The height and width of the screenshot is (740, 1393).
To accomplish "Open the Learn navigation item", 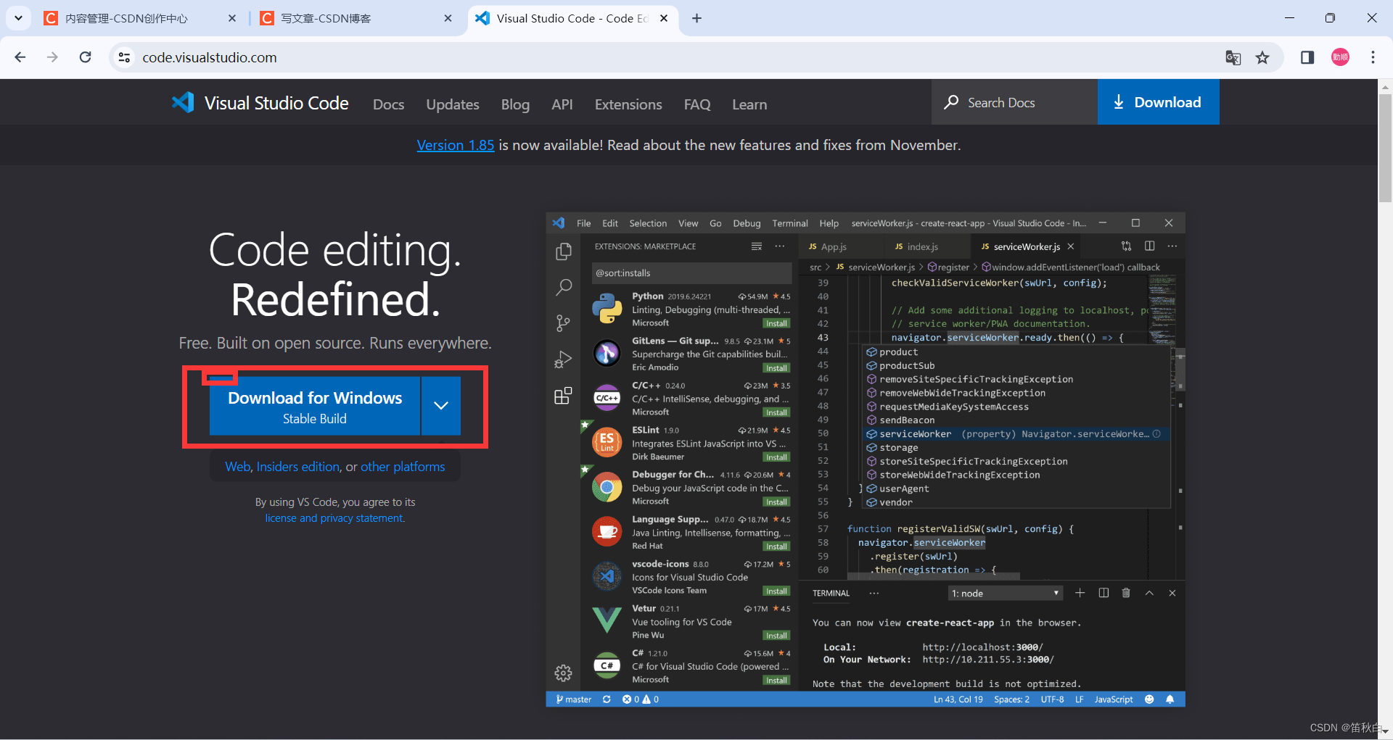I will coord(749,104).
